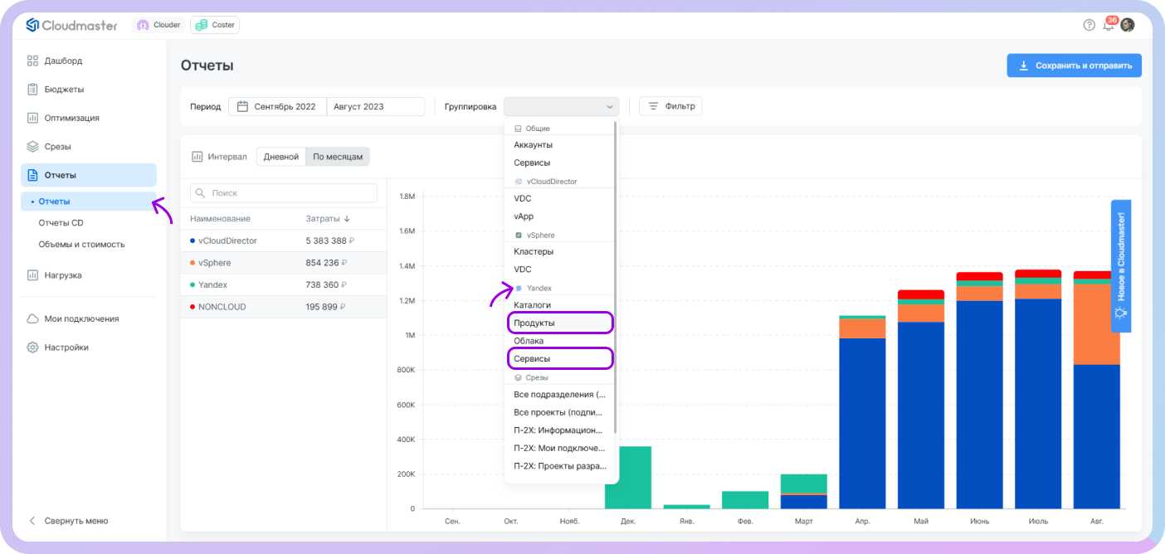Click the Cloudmaster logo
The image size is (1165, 554).
coord(71,25)
